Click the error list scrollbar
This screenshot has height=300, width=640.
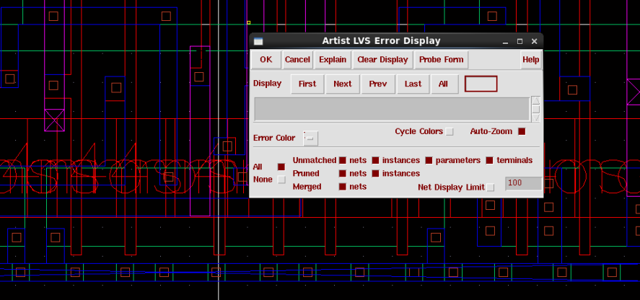coord(535,109)
